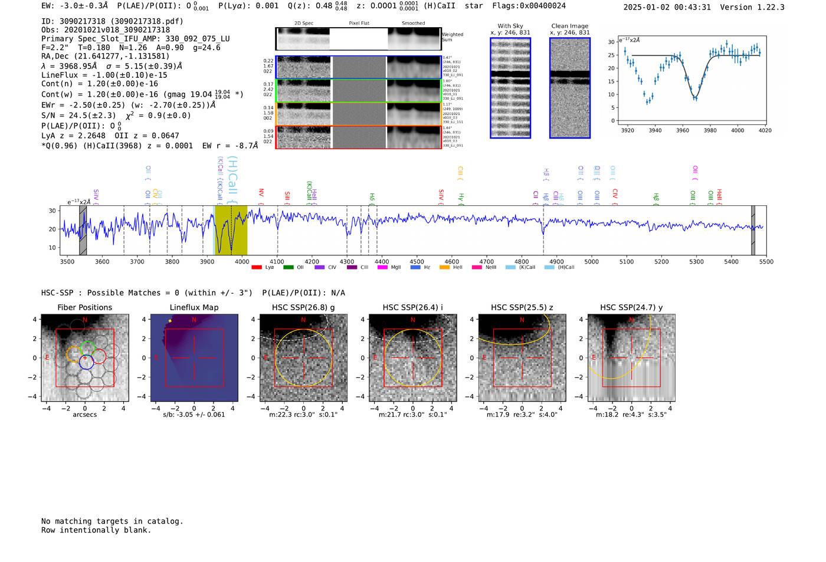
Task: Select the RA,Dec coordinates text
Action: [x=105, y=57]
